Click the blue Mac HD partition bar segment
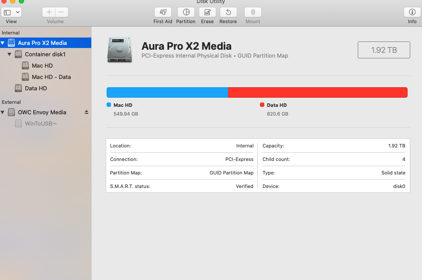422x280 pixels. (x=167, y=92)
